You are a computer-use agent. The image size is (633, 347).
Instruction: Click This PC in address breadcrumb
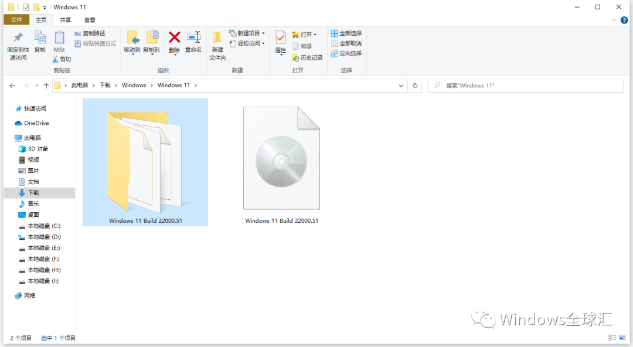tap(80, 85)
